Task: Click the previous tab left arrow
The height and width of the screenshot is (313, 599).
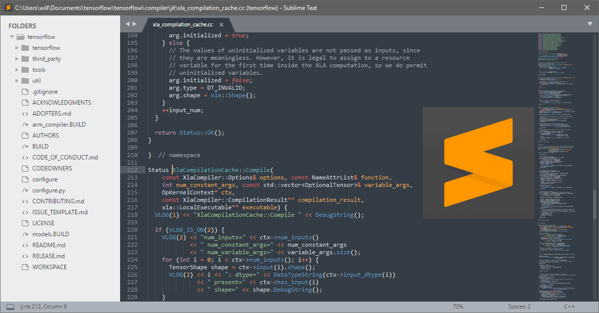Action: (128, 24)
